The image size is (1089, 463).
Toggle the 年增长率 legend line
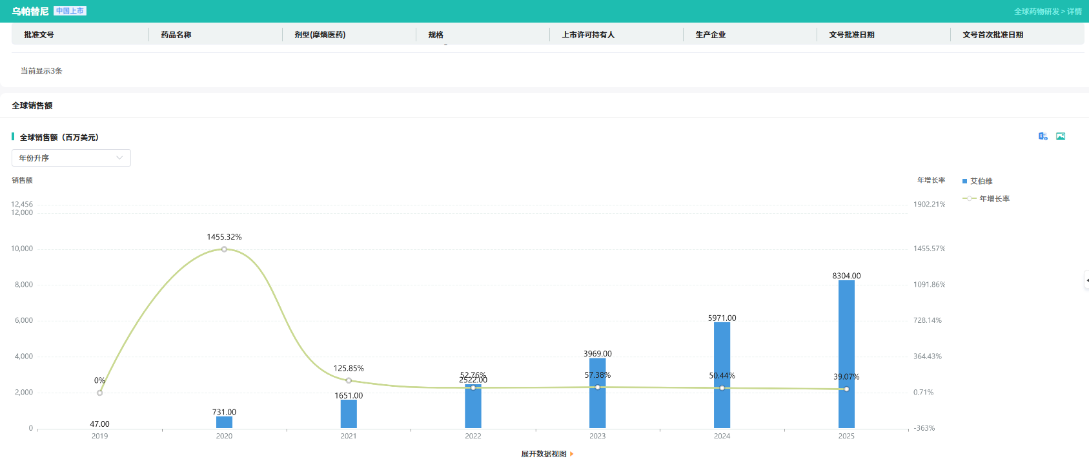click(x=986, y=199)
